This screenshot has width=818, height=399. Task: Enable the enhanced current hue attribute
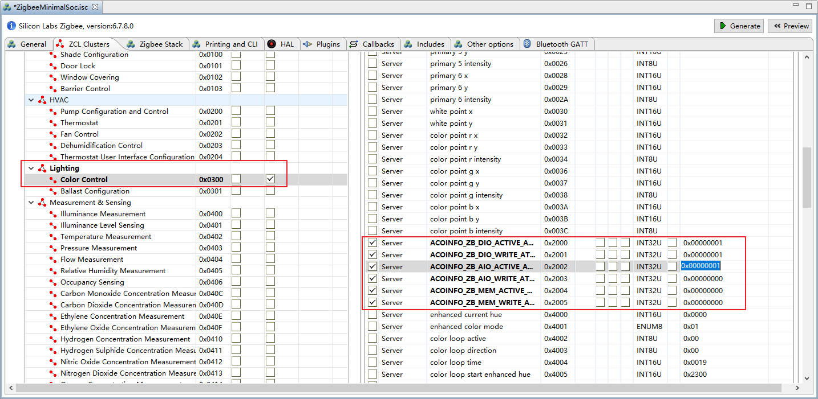[372, 315]
